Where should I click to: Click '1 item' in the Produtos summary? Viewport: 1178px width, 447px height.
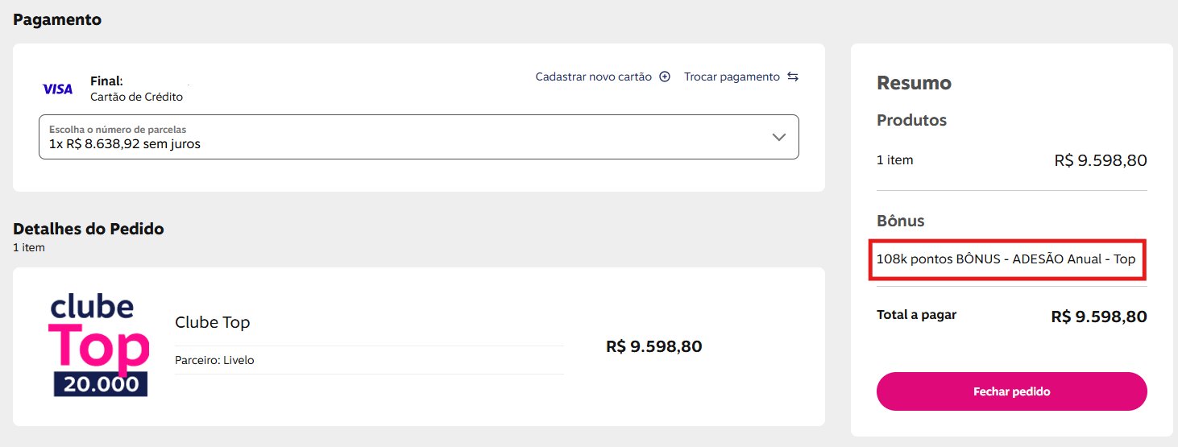(x=895, y=160)
